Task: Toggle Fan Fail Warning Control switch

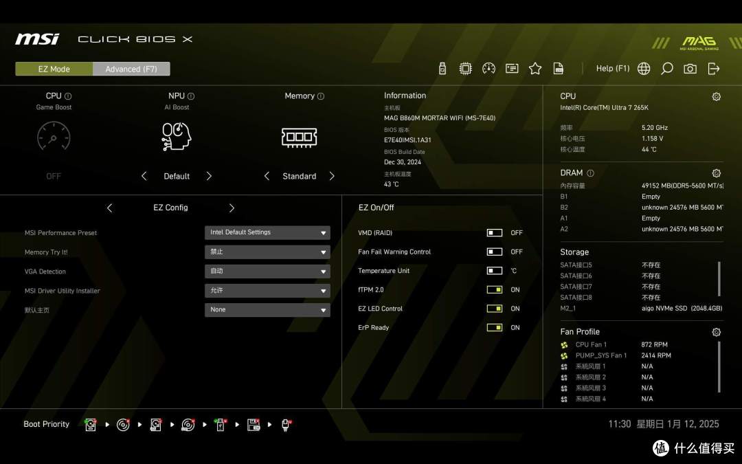Action: click(x=495, y=252)
